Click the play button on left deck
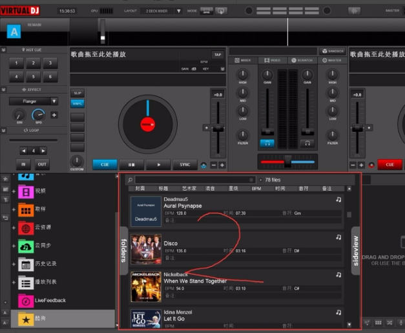 (x=158, y=165)
